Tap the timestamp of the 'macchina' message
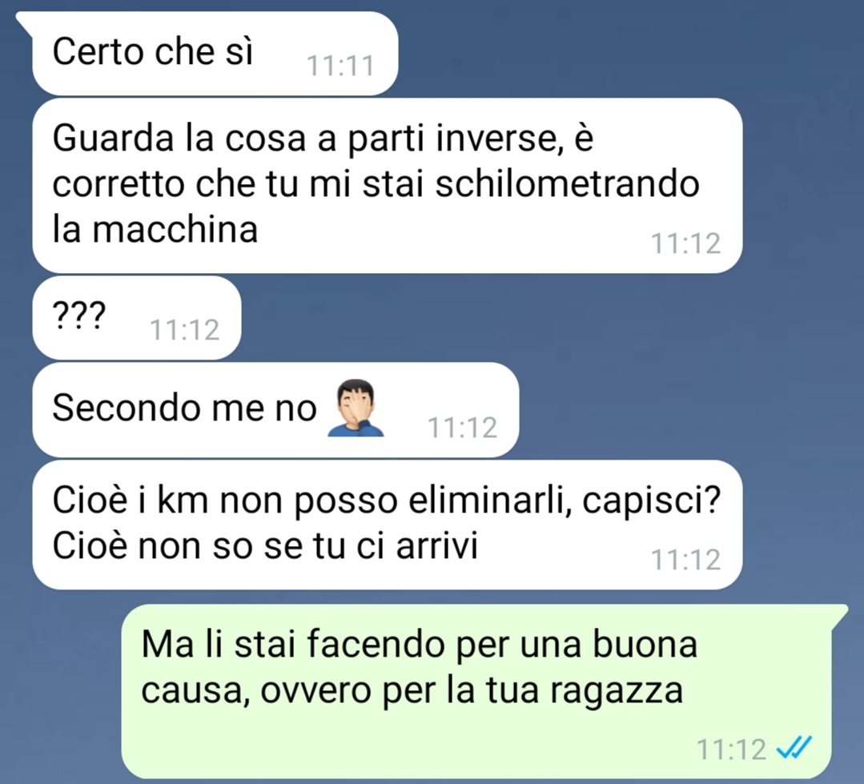The width and height of the screenshot is (864, 784). [x=685, y=243]
